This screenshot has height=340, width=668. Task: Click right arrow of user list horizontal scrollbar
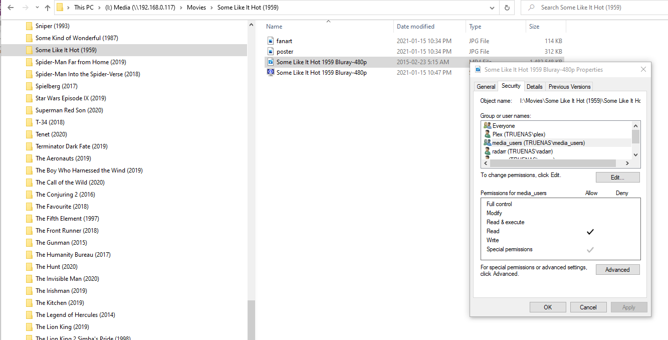[627, 163]
